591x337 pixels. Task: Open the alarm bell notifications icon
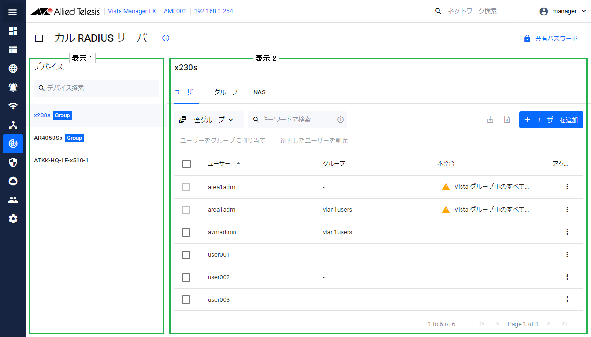click(x=13, y=87)
